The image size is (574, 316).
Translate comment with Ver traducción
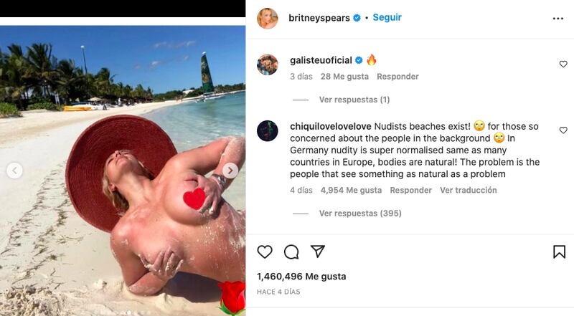[469, 190]
